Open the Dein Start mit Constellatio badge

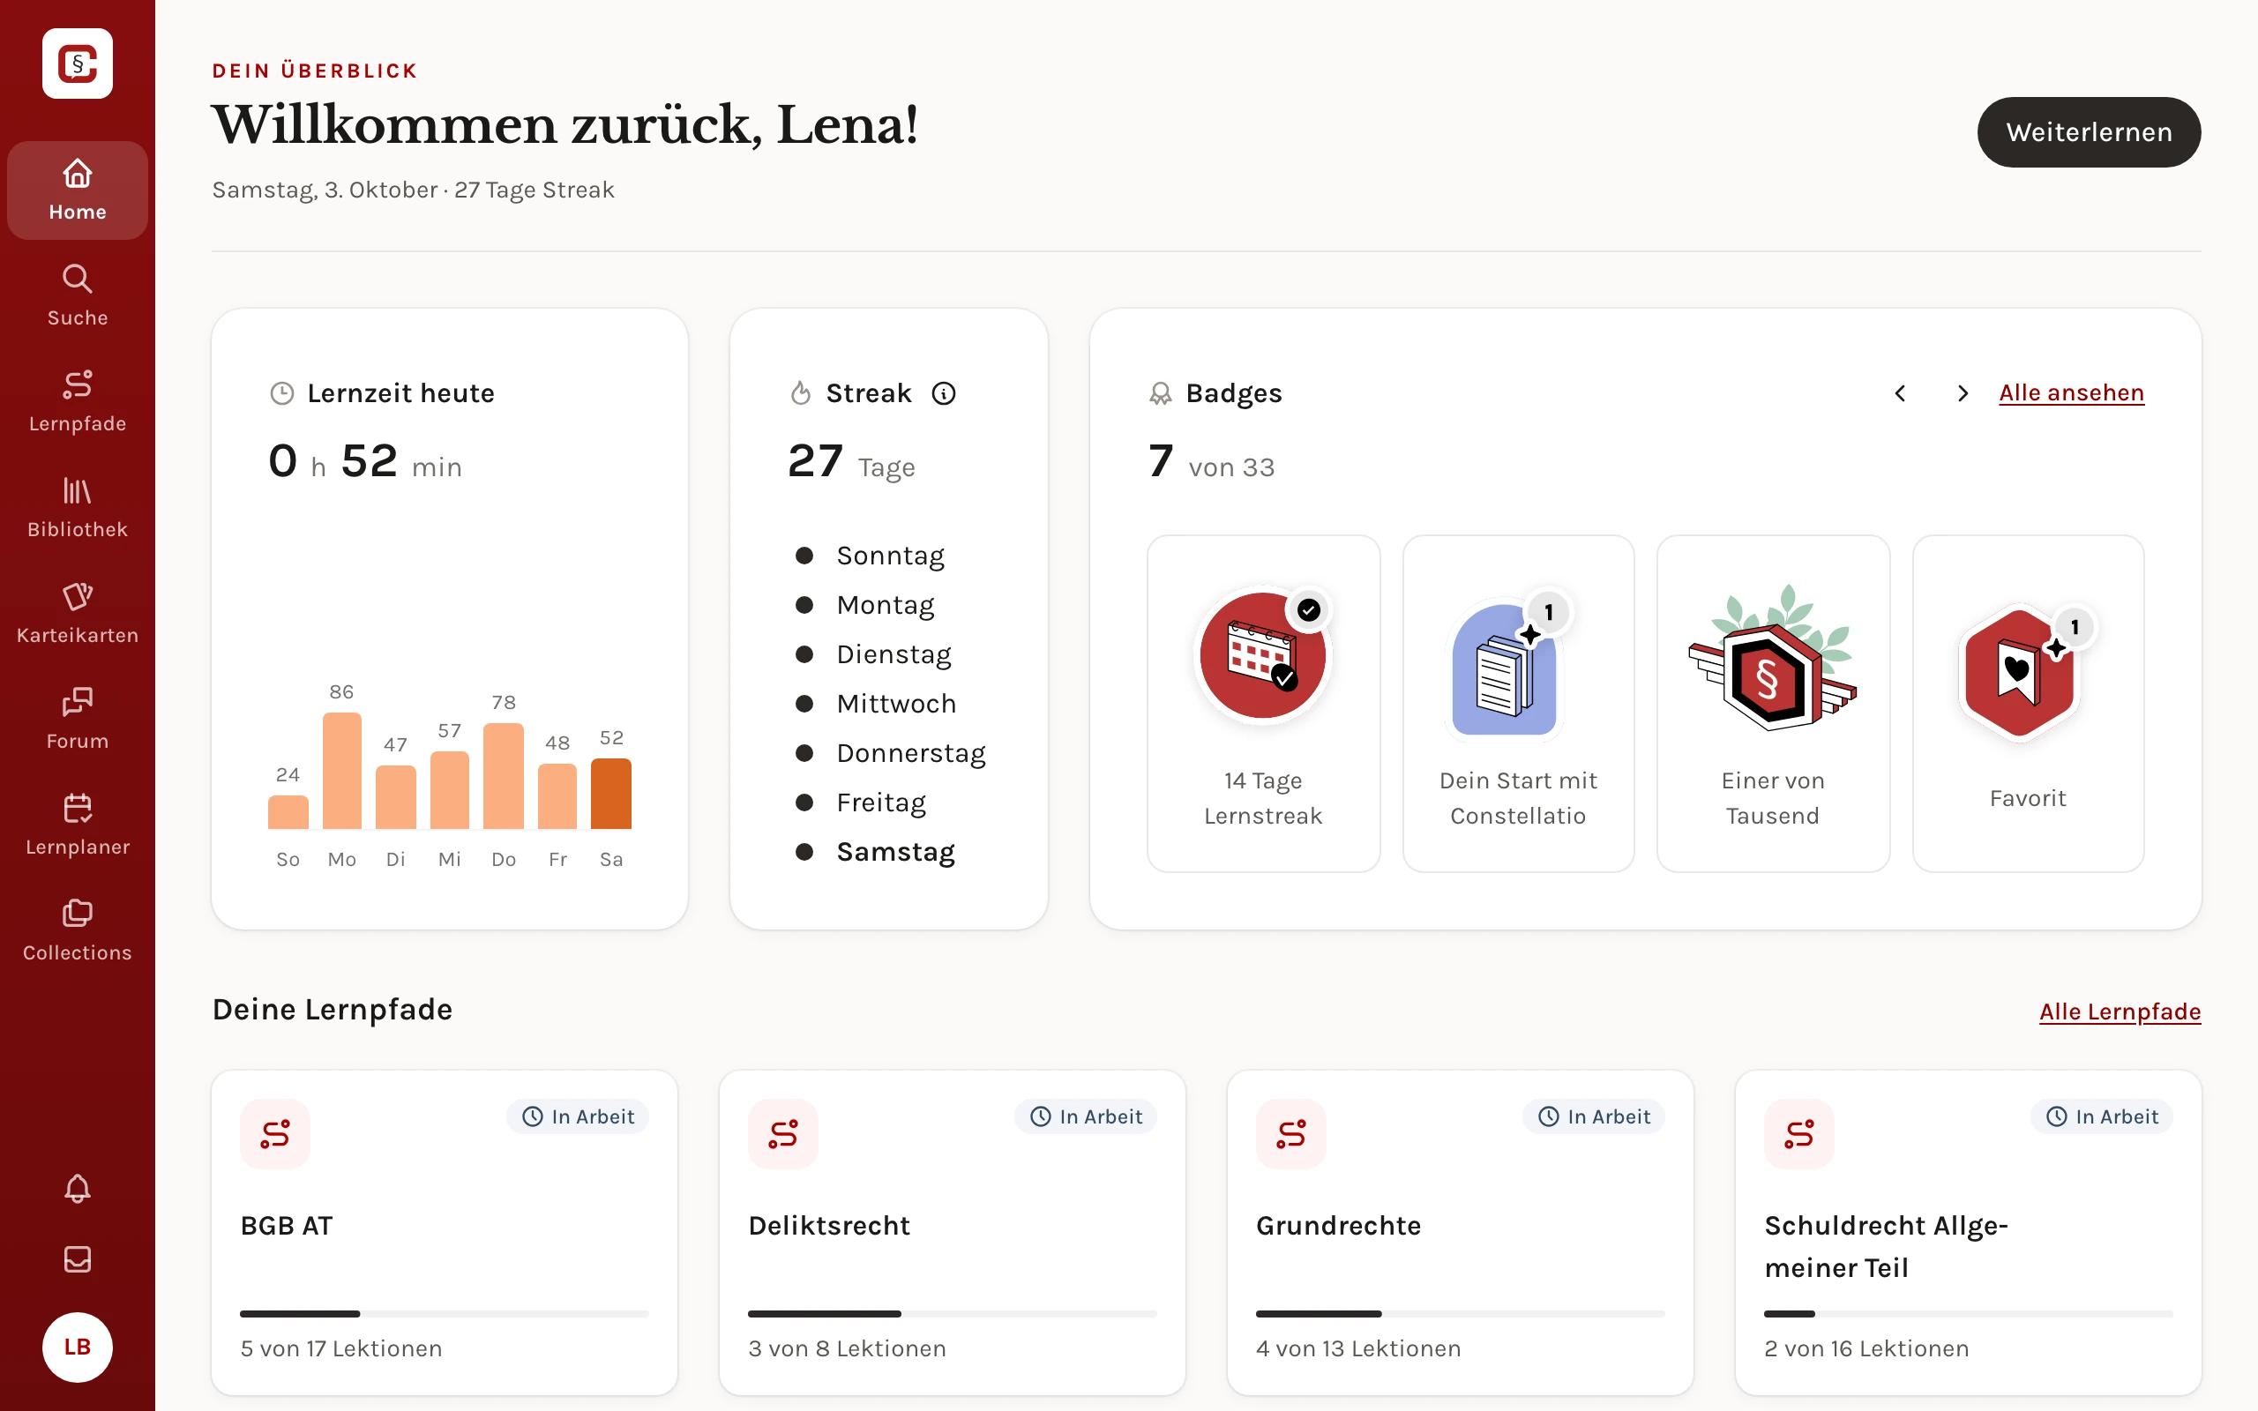click(x=1518, y=704)
